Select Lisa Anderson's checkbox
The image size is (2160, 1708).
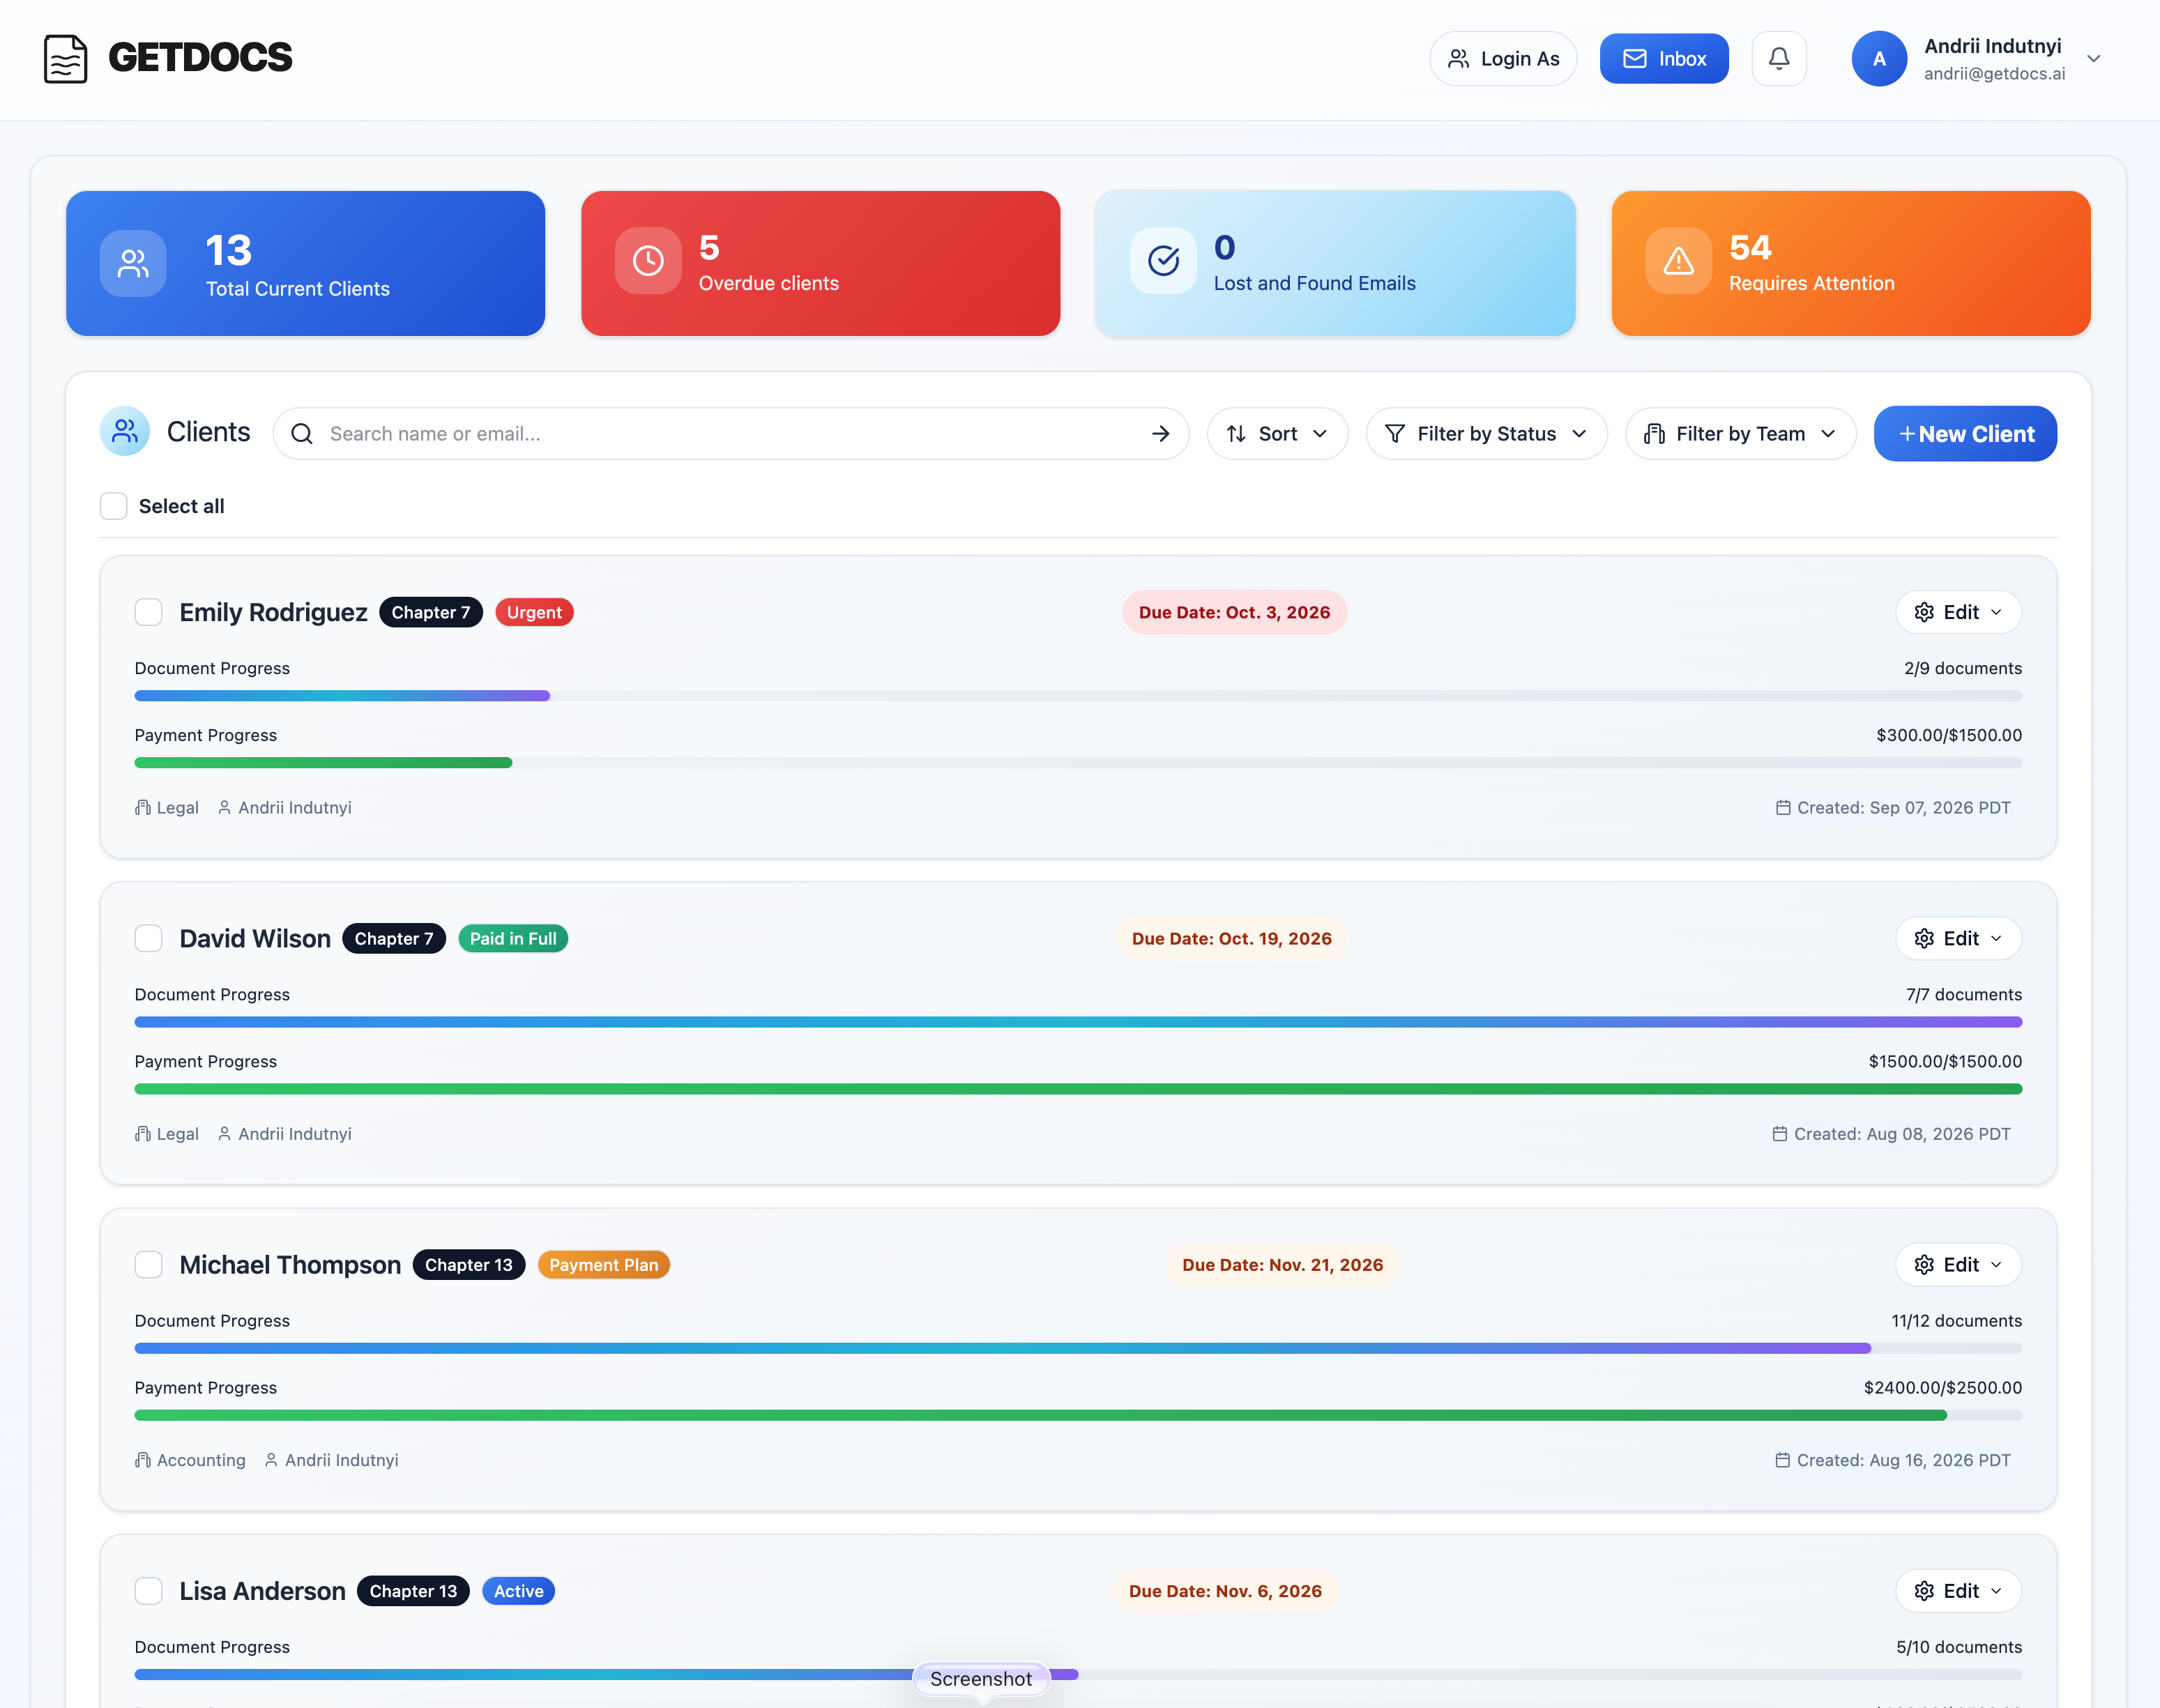(x=149, y=1591)
